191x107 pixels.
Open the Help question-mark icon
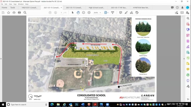point(177,7)
